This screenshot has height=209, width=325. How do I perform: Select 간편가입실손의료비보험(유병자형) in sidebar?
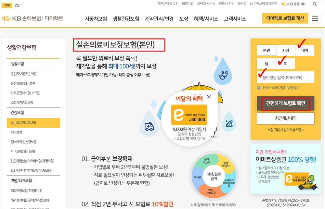click(x=32, y=161)
